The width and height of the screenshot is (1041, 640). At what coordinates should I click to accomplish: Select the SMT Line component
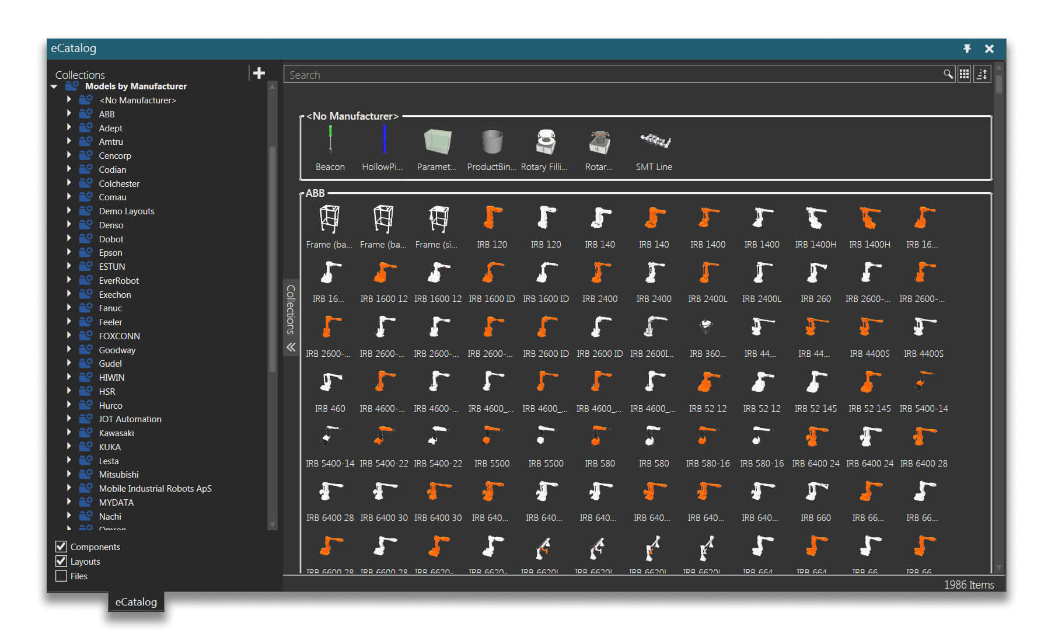click(654, 149)
